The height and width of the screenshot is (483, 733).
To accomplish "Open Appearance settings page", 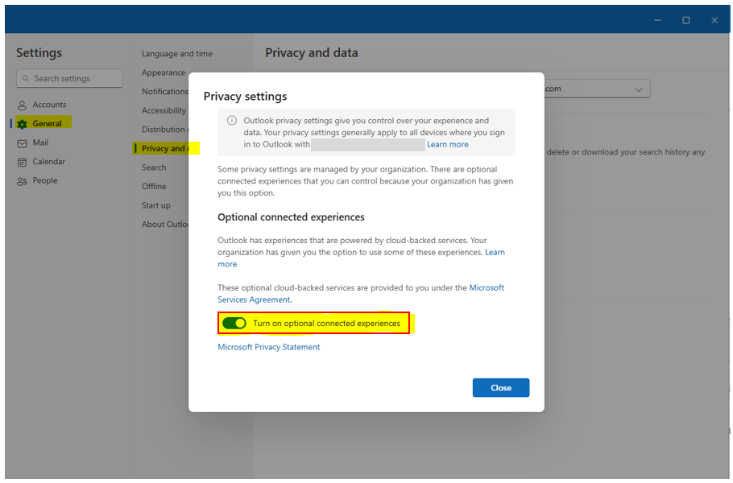I will coord(164,73).
